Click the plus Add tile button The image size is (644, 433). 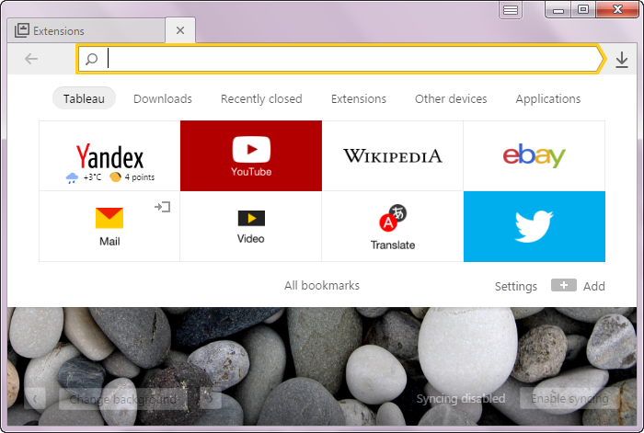point(563,285)
